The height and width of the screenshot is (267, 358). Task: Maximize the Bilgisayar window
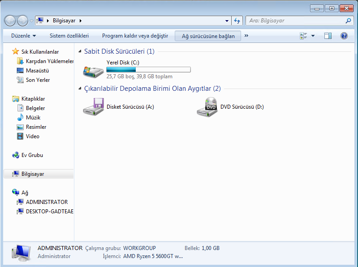pos(332,8)
